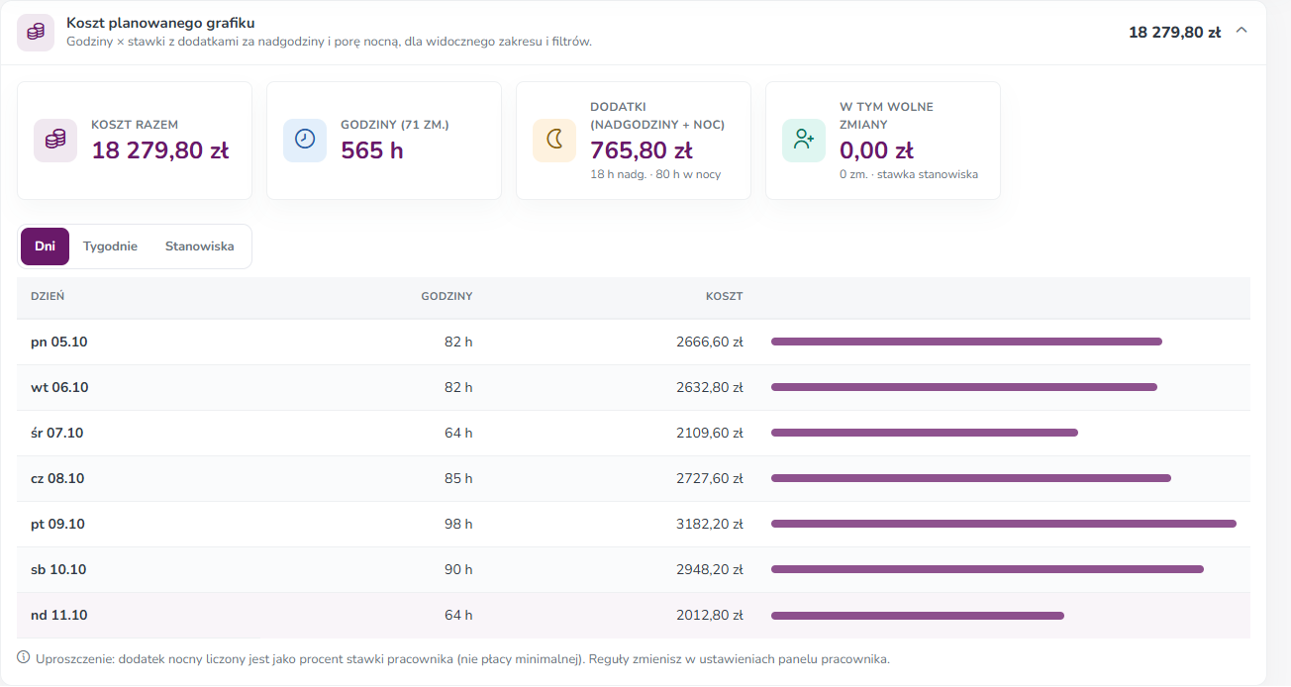Click the 2727,60 zł cost value

pyautogui.click(x=710, y=478)
